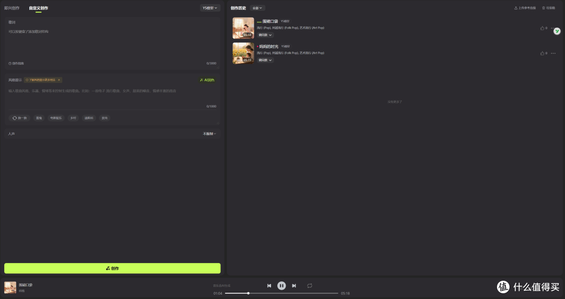Like the song 围裙口袋
The width and height of the screenshot is (565, 299).
tap(543, 28)
